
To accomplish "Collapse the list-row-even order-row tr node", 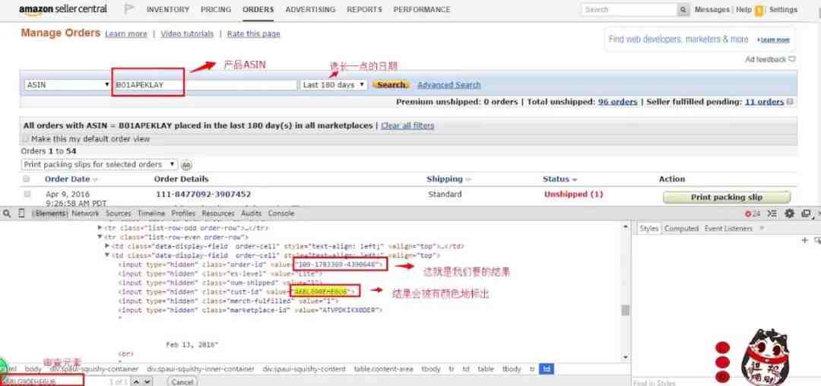I will tap(100, 237).
